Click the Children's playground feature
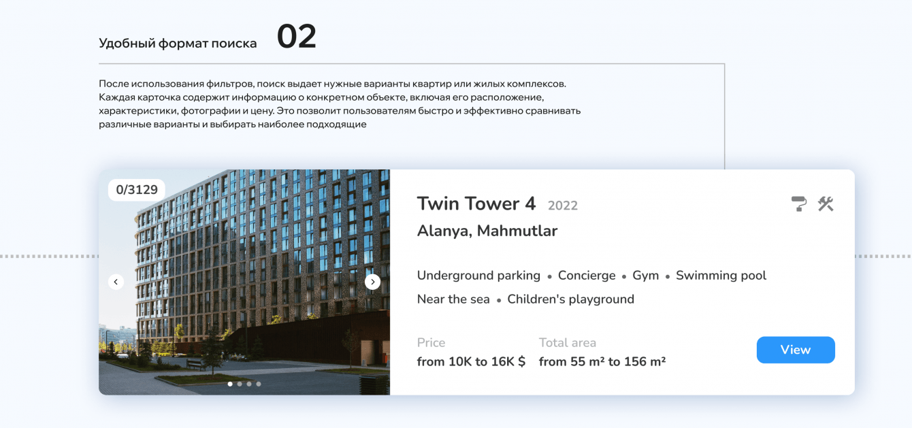 571,299
